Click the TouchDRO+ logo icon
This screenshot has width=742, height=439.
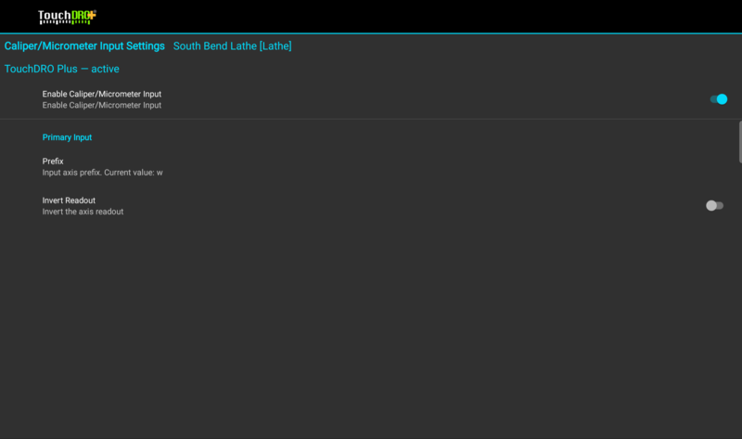click(67, 17)
